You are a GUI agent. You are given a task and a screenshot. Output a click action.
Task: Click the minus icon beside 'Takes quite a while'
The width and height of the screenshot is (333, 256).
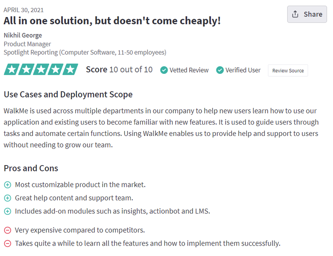pyautogui.click(x=7, y=243)
